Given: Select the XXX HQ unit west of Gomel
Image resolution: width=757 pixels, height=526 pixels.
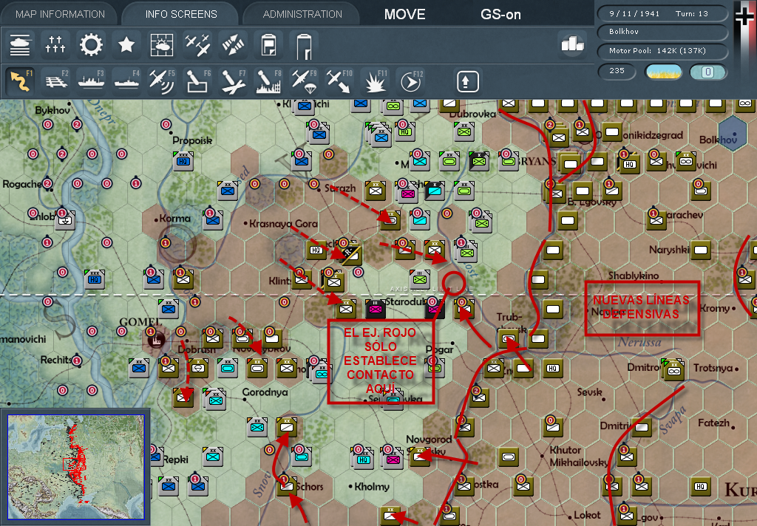Looking at the screenshot, I should tap(95, 279).
